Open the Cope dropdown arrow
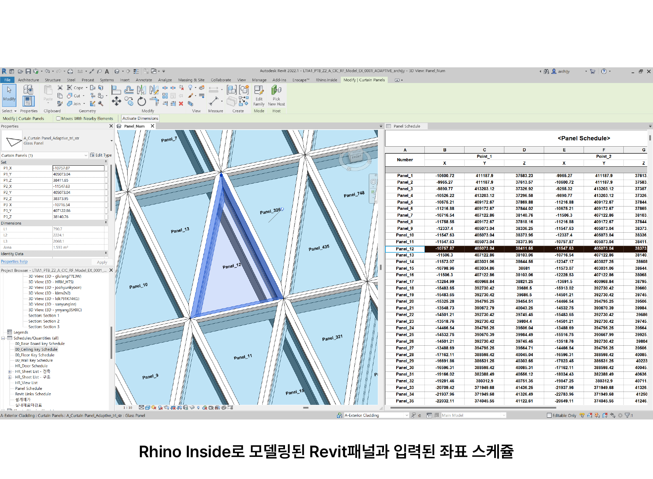This screenshot has height=479, width=653. (86, 88)
